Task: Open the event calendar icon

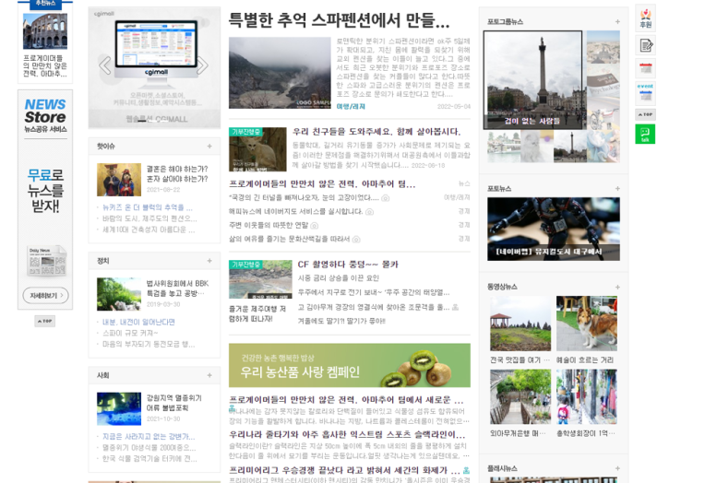Action: (645, 90)
